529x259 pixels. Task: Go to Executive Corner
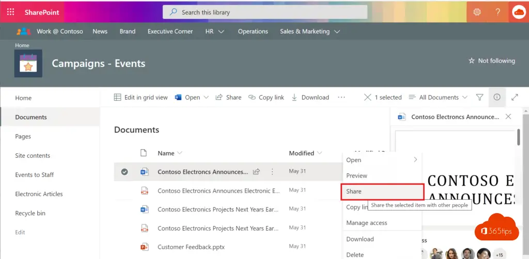tap(170, 31)
